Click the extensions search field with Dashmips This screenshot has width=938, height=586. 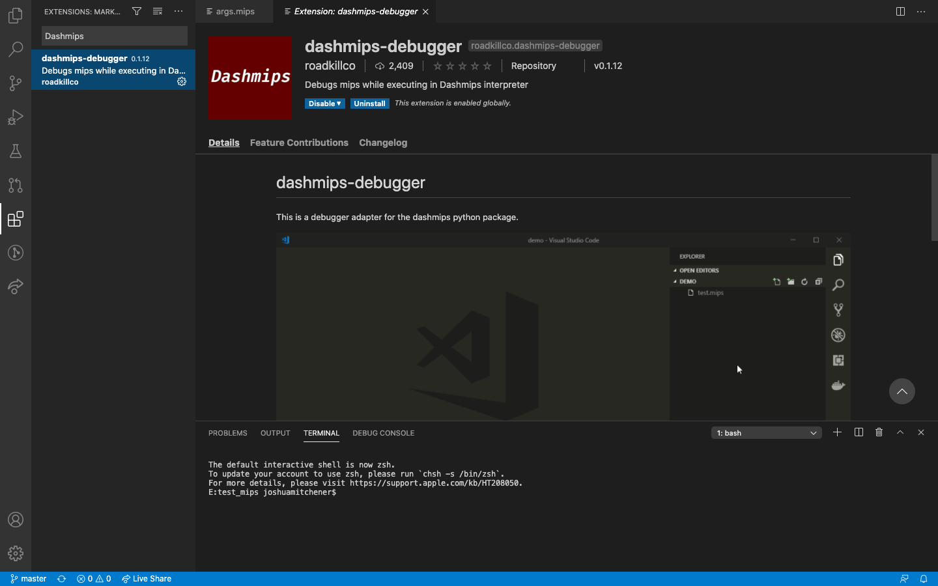click(115, 36)
